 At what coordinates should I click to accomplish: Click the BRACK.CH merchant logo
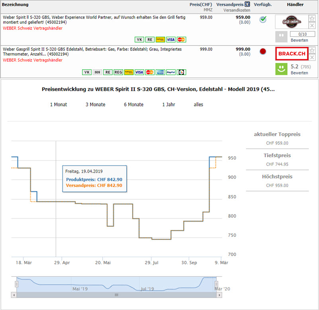tap(292, 53)
